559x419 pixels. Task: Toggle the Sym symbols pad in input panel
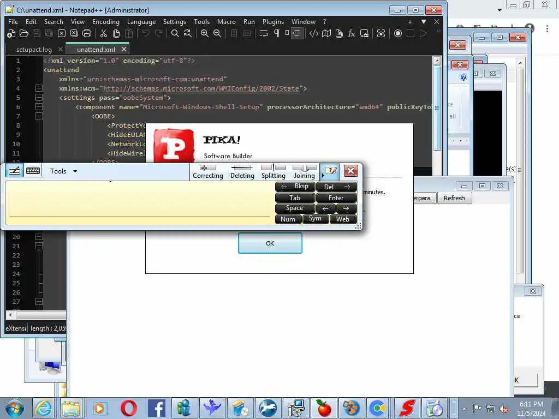pyautogui.click(x=315, y=219)
